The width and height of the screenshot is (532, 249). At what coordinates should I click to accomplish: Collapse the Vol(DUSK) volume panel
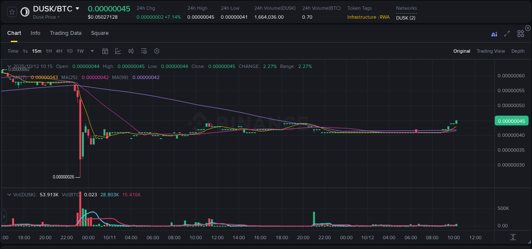coord(9,194)
